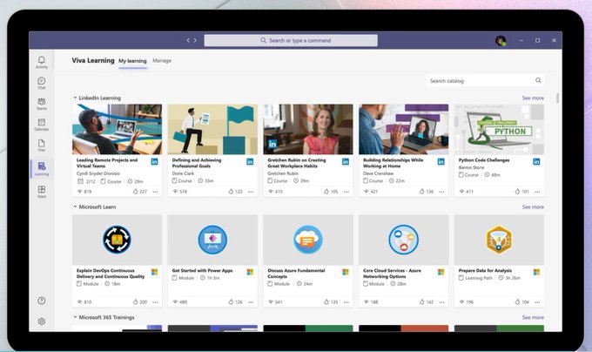The width and height of the screenshot is (592, 352).
Task: Open the Python Code Challenges thumbnail
Action: pyautogui.click(x=499, y=129)
